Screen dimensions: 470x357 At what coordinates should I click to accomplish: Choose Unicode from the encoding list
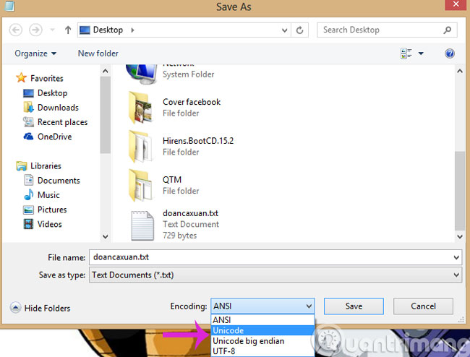262,330
